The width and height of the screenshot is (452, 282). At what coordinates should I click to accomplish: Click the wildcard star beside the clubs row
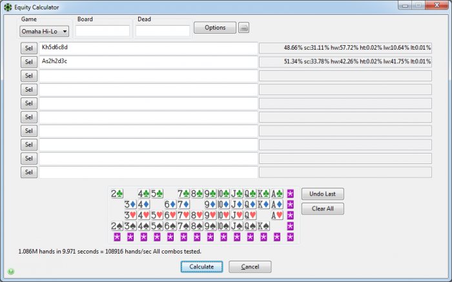(291, 194)
